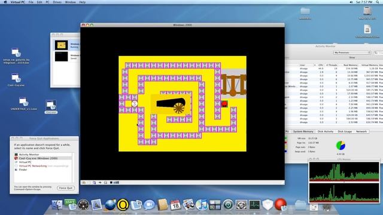383x215 pixels.
Task: Select Cool-Guy.exe (Windows 2000) in Force Quit list
Action: (x=43, y=158)
